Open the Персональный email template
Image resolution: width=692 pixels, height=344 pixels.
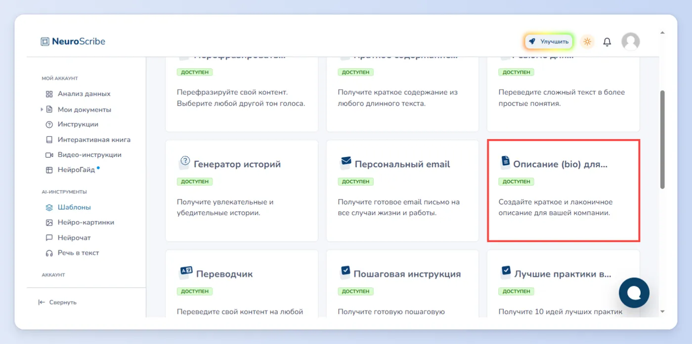(402, 191)
